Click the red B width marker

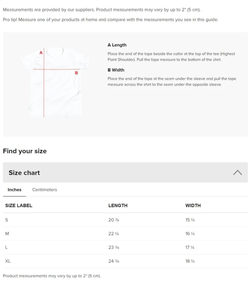coord(76,73)
